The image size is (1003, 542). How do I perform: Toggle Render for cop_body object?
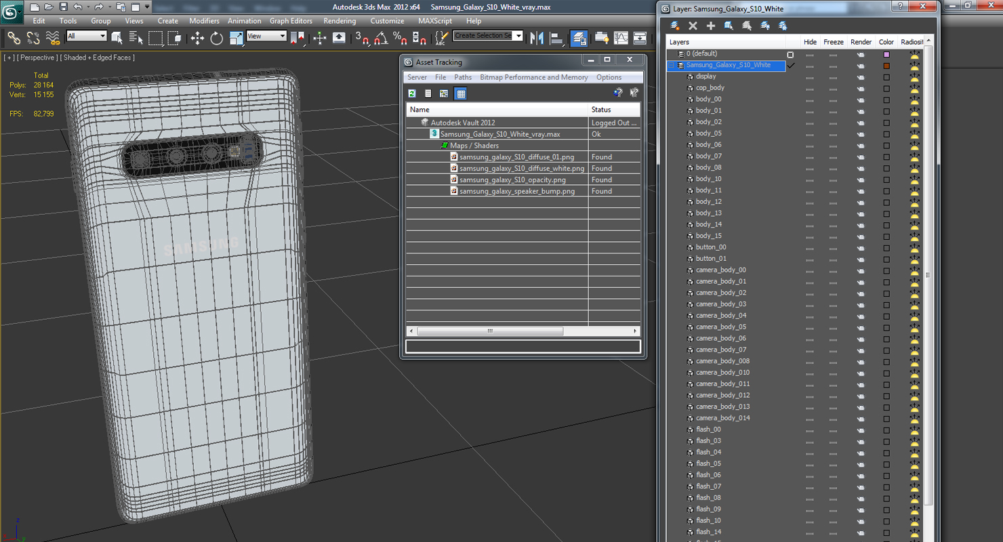(861, 89)
